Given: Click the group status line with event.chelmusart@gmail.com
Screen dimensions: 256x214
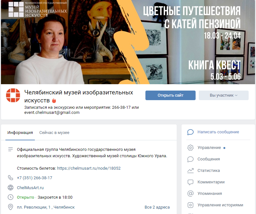Looking at the screenshot, I should (81, 110).
